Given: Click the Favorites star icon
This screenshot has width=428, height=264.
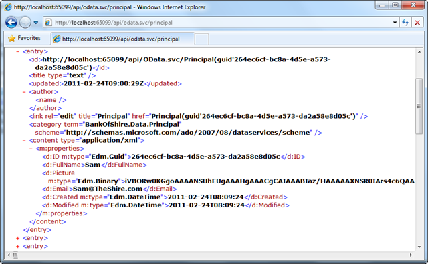Looking at the screenshot, I should pos(12,39).
